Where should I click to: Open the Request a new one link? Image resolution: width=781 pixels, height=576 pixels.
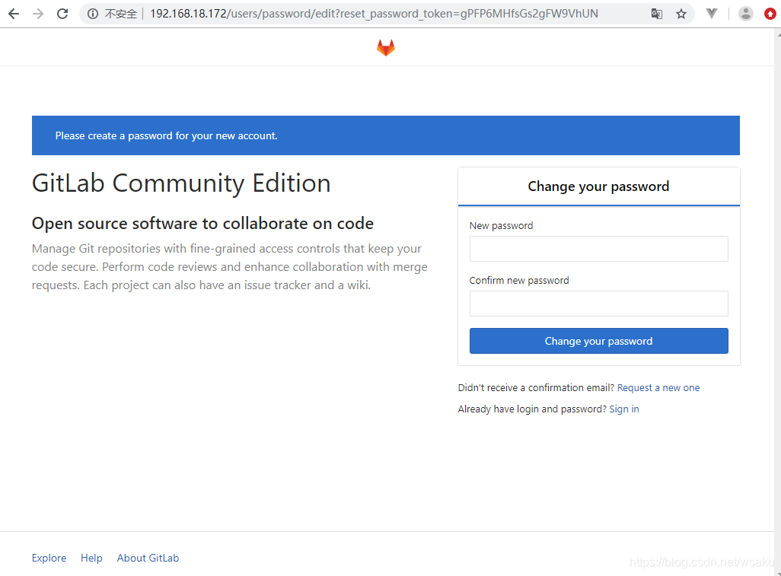658,388
